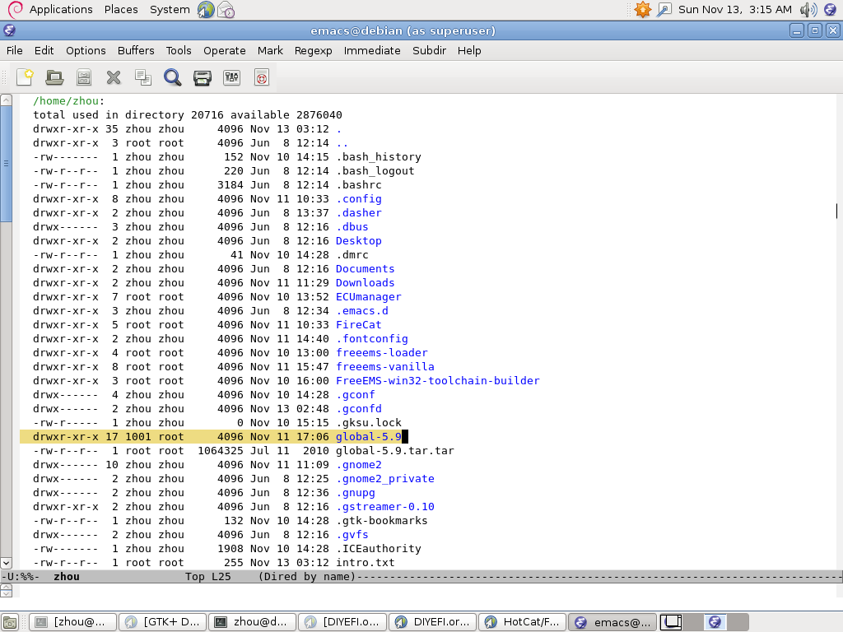Open the Operate menu
This screenshot has height=632, width=843.
pos(224,50)
